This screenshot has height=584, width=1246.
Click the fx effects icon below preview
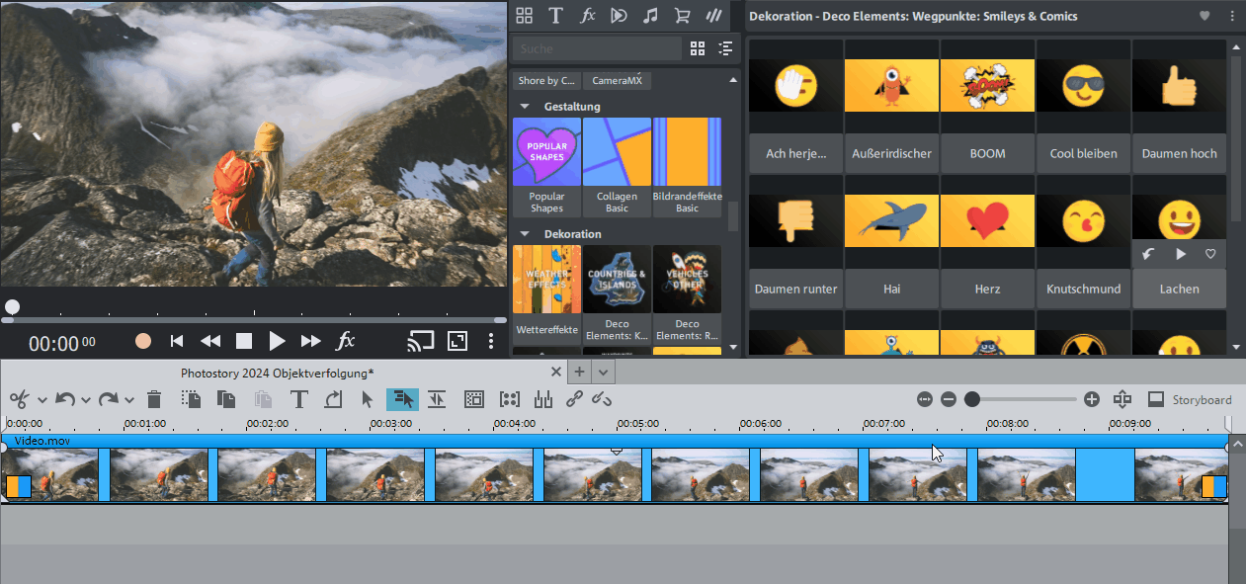click(346, 341)
